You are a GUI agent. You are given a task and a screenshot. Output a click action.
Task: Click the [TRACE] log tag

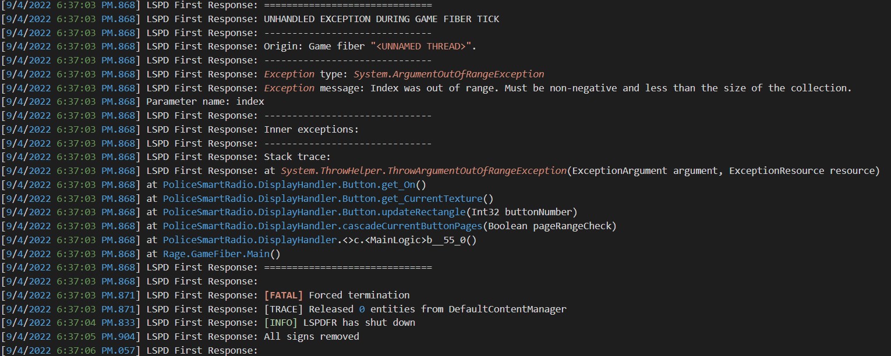[x=284, y=309]
